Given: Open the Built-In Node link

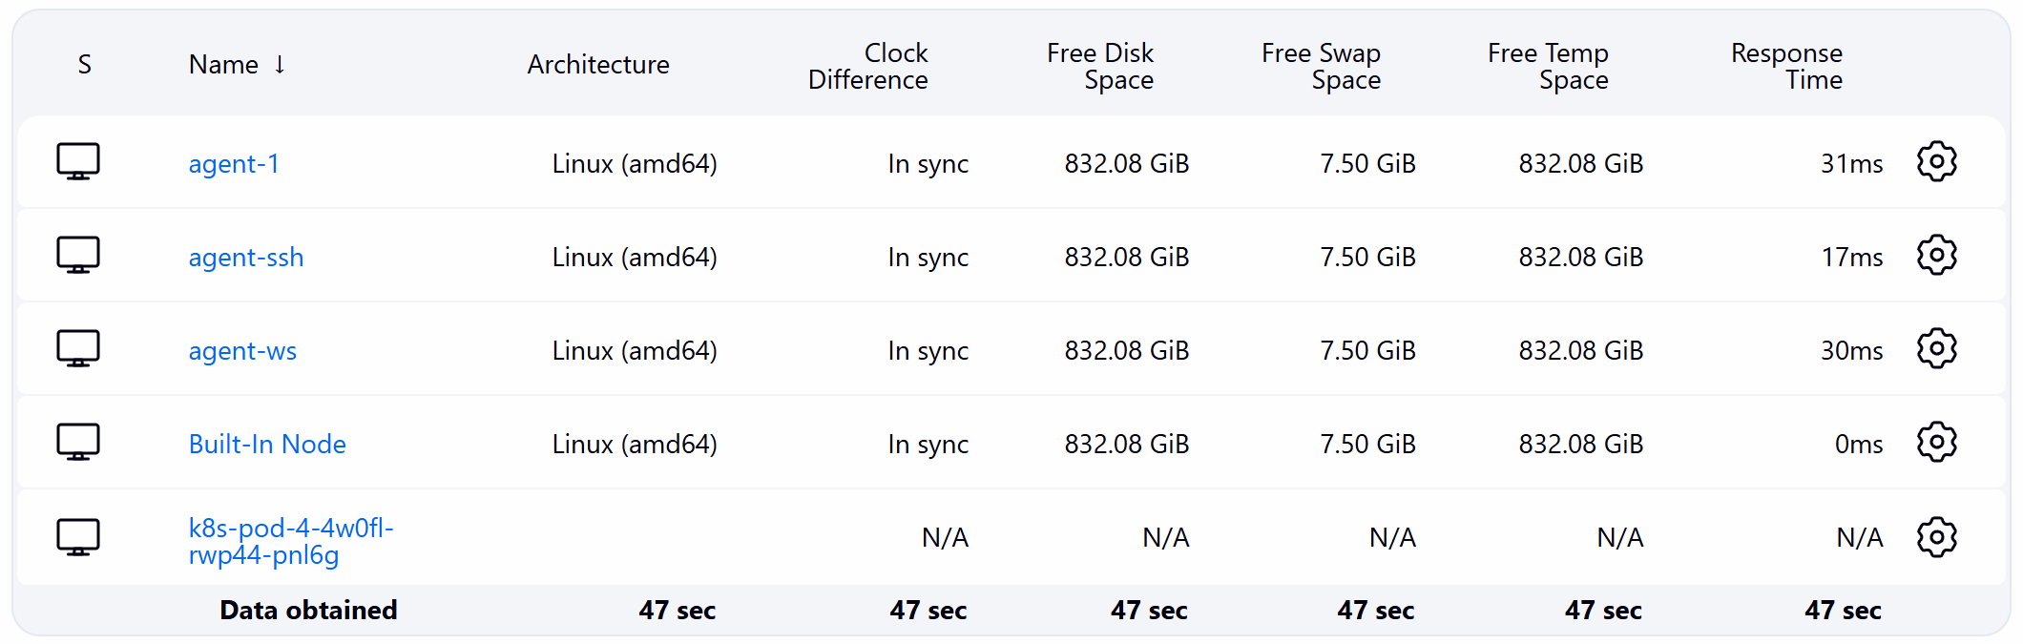Looking at the screenshot, I should point(267,445).
